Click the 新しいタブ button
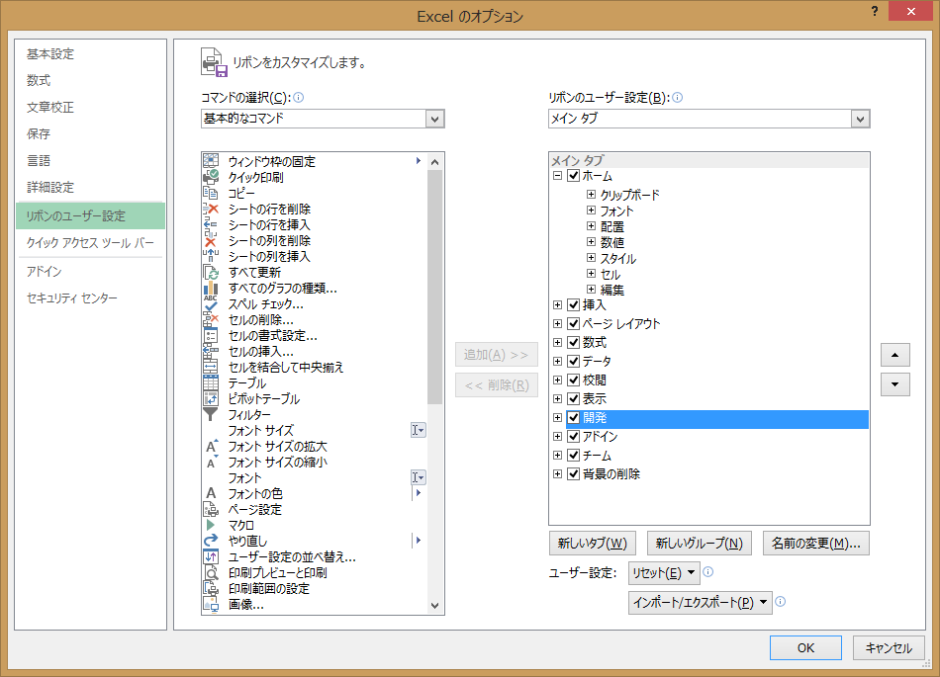 click(x=593, y=544)
